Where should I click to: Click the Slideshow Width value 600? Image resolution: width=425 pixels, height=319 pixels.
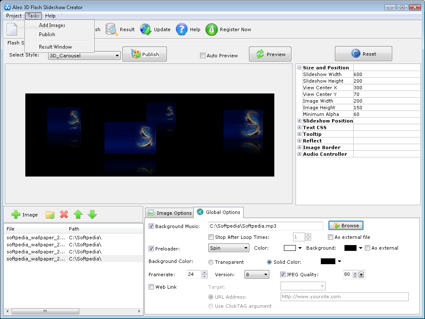coord(386,74)
